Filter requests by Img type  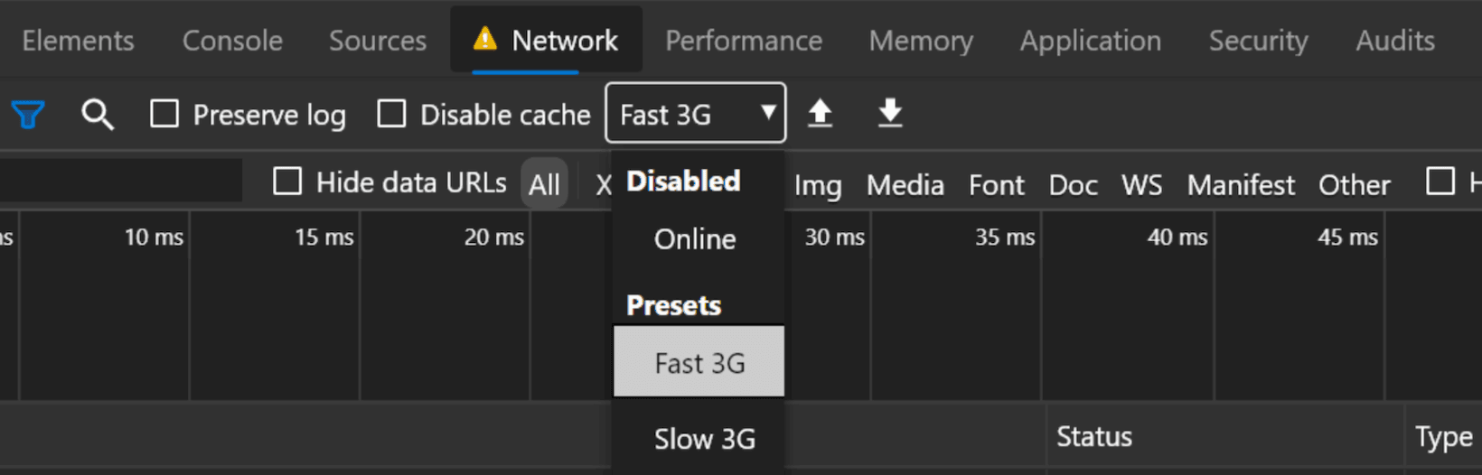point(818,185)
